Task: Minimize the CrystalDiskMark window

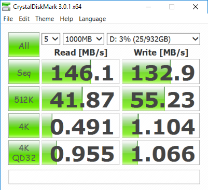Action: 148,7
